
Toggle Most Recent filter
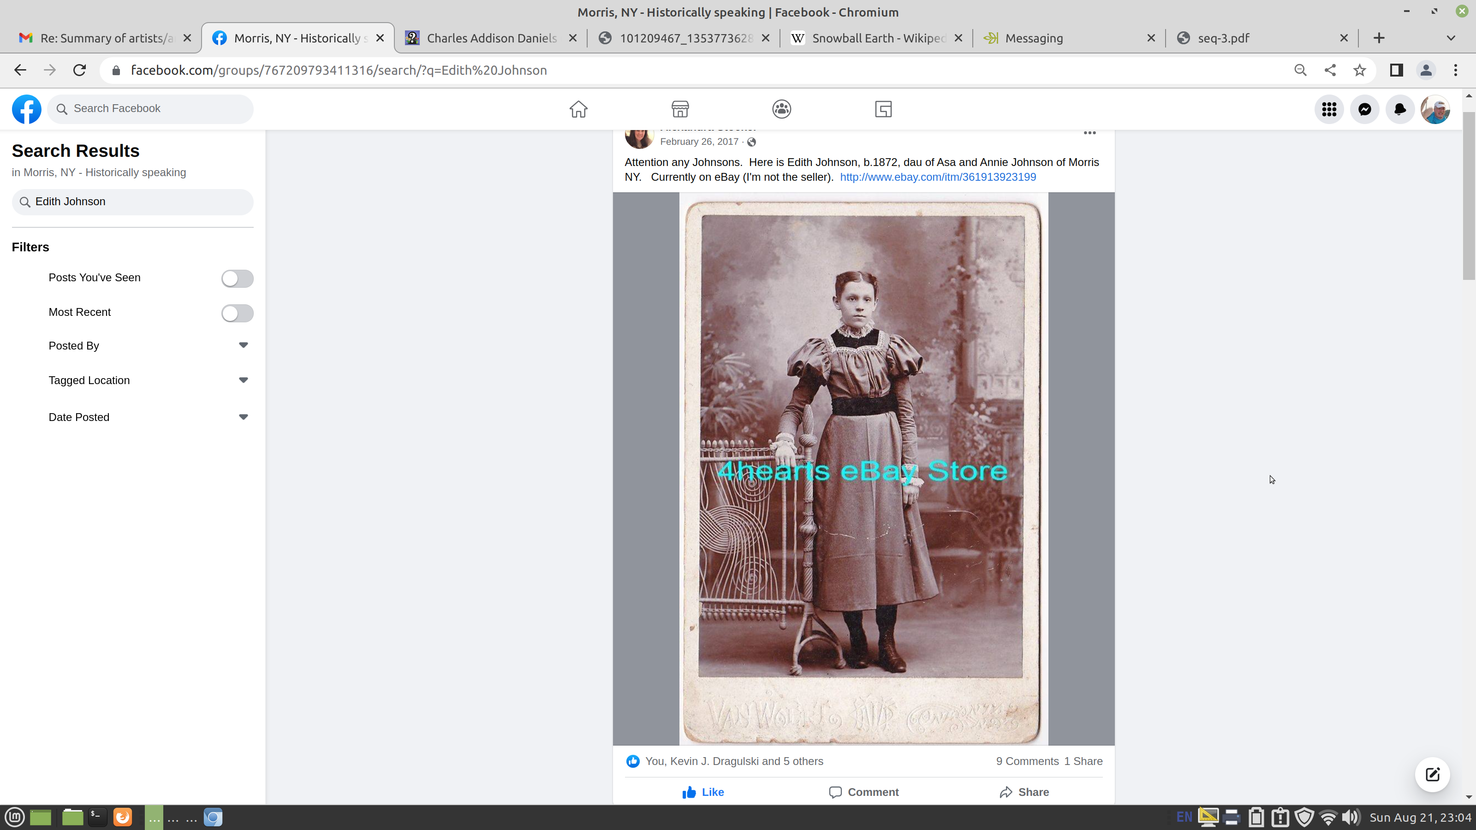(x=237, y=314)
